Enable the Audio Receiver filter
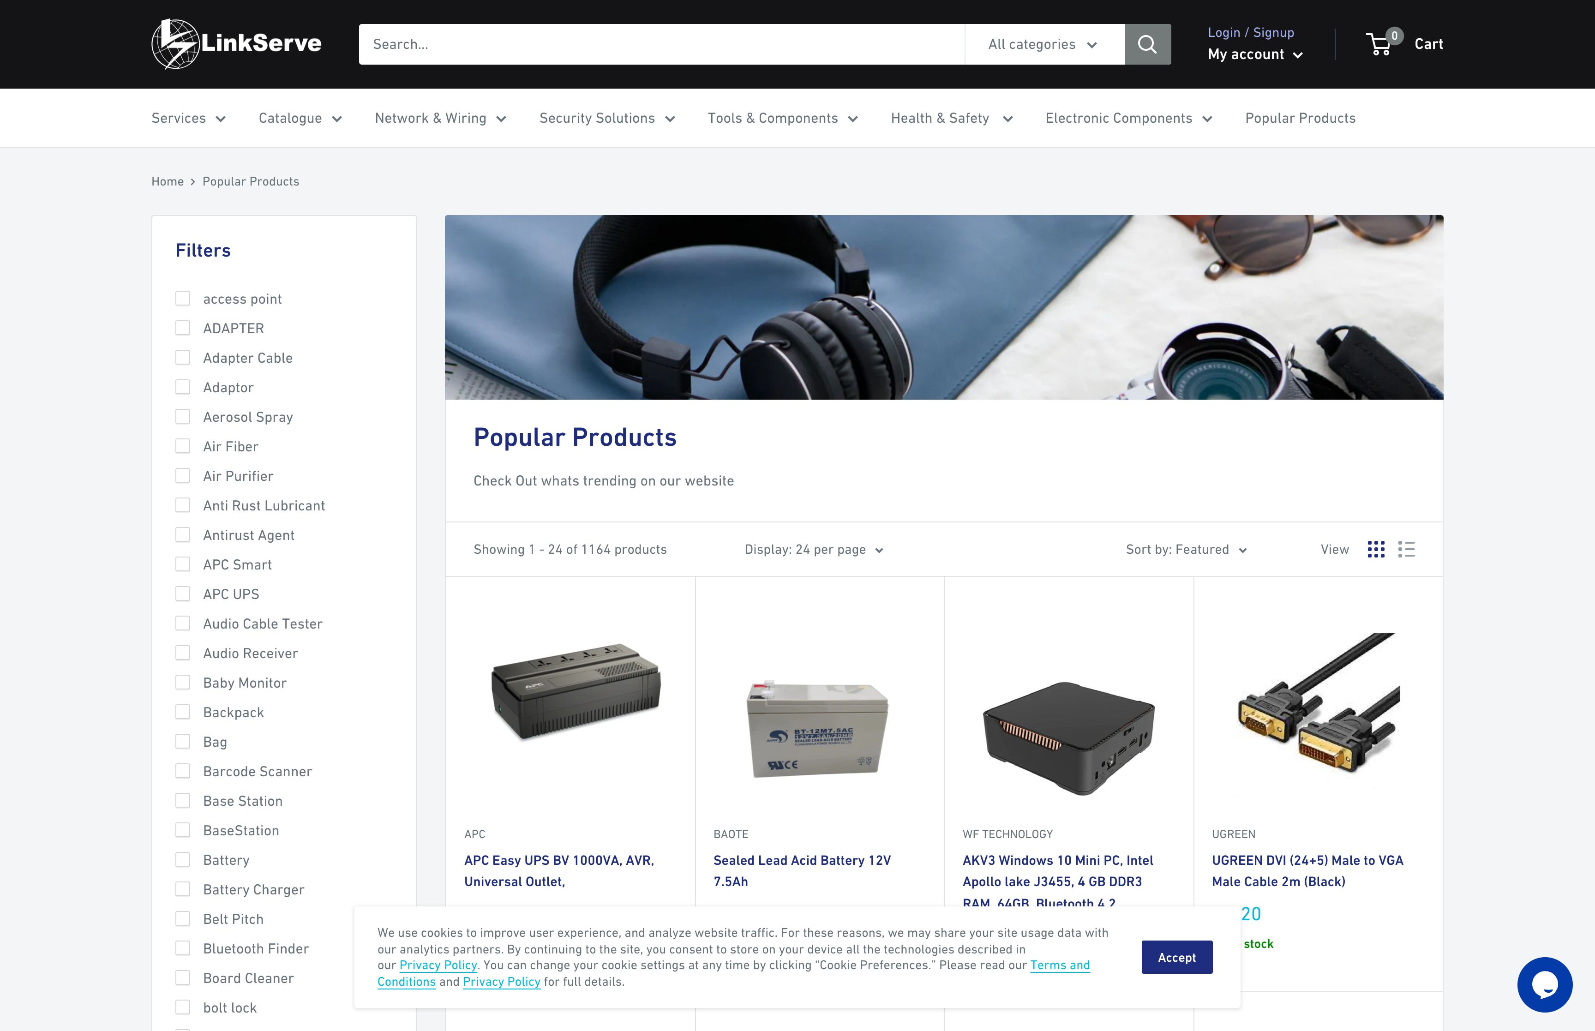The height and width of the screenshot is (1031, 1595). point(183,653)
